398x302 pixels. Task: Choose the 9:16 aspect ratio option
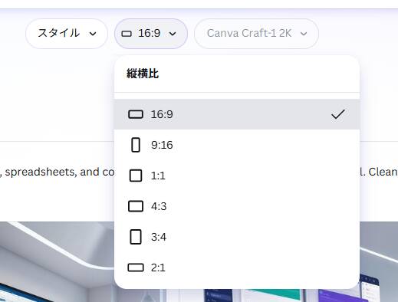[237, 145]
